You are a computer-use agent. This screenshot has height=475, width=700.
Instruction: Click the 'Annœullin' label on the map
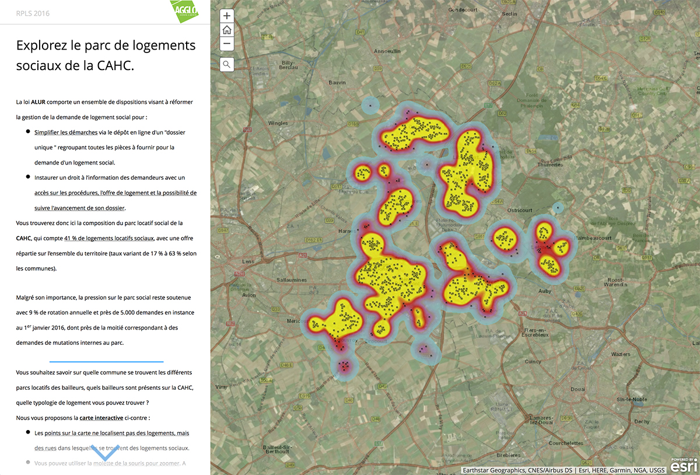click(387, 51)
